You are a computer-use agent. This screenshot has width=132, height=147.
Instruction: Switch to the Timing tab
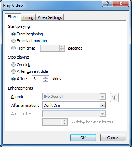tap(28, 17)
